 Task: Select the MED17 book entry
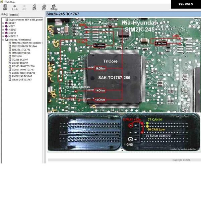[12, 29]
